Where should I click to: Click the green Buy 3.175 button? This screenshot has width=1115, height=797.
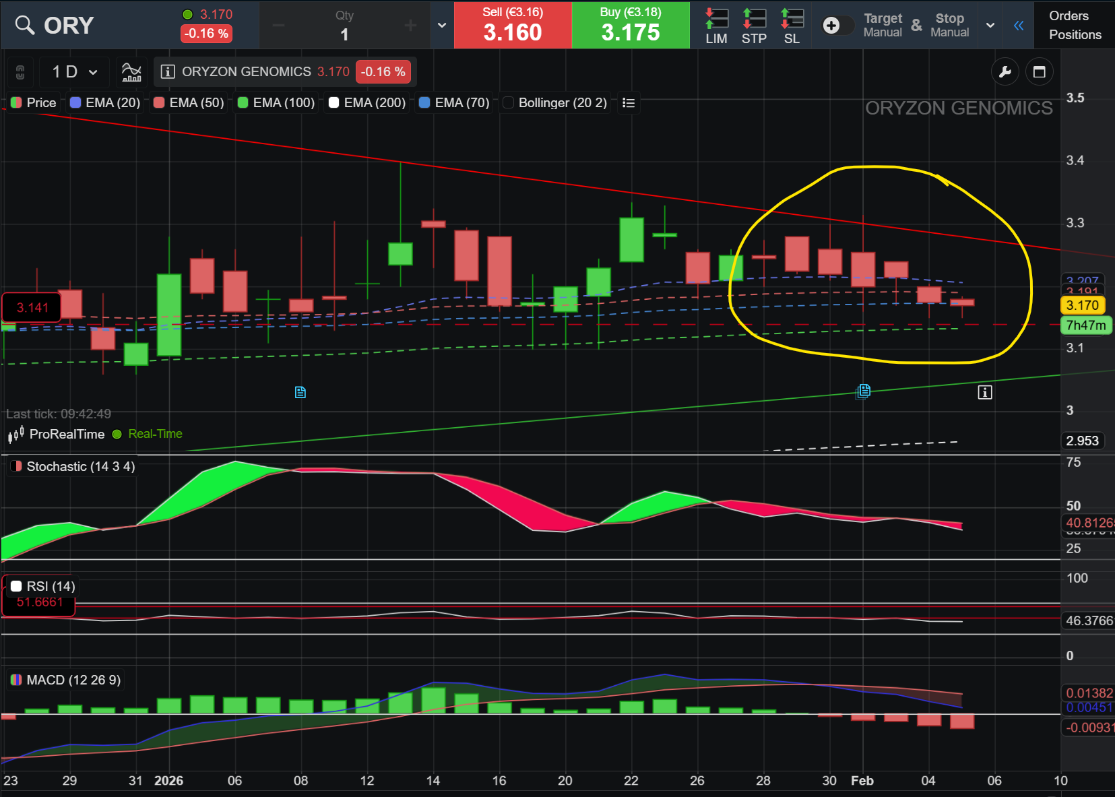[x=631, y=26]
